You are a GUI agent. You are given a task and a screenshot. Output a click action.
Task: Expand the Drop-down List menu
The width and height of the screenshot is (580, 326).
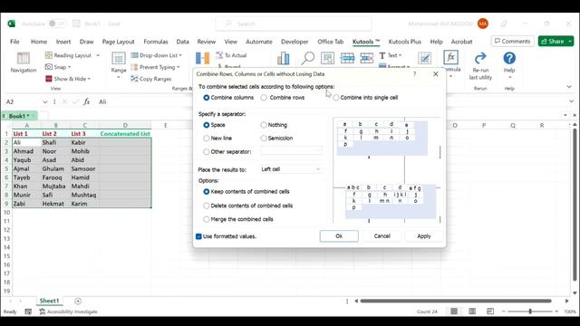pyautogui.click(x=156, y=55)
